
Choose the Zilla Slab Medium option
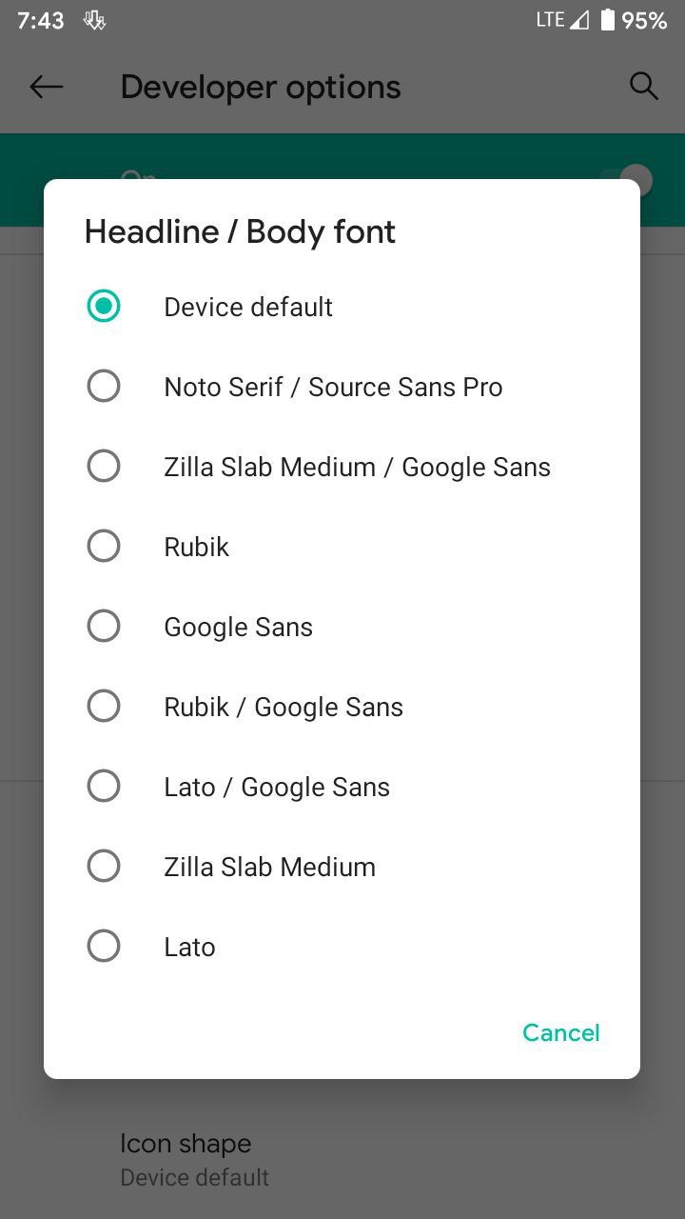pyautogui.click(x=342, y=867)
